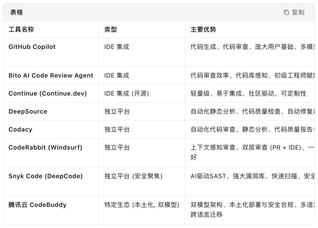Select the 表格 title text
The width and height of the screenshot is (318, 228).
pos(16,12)
